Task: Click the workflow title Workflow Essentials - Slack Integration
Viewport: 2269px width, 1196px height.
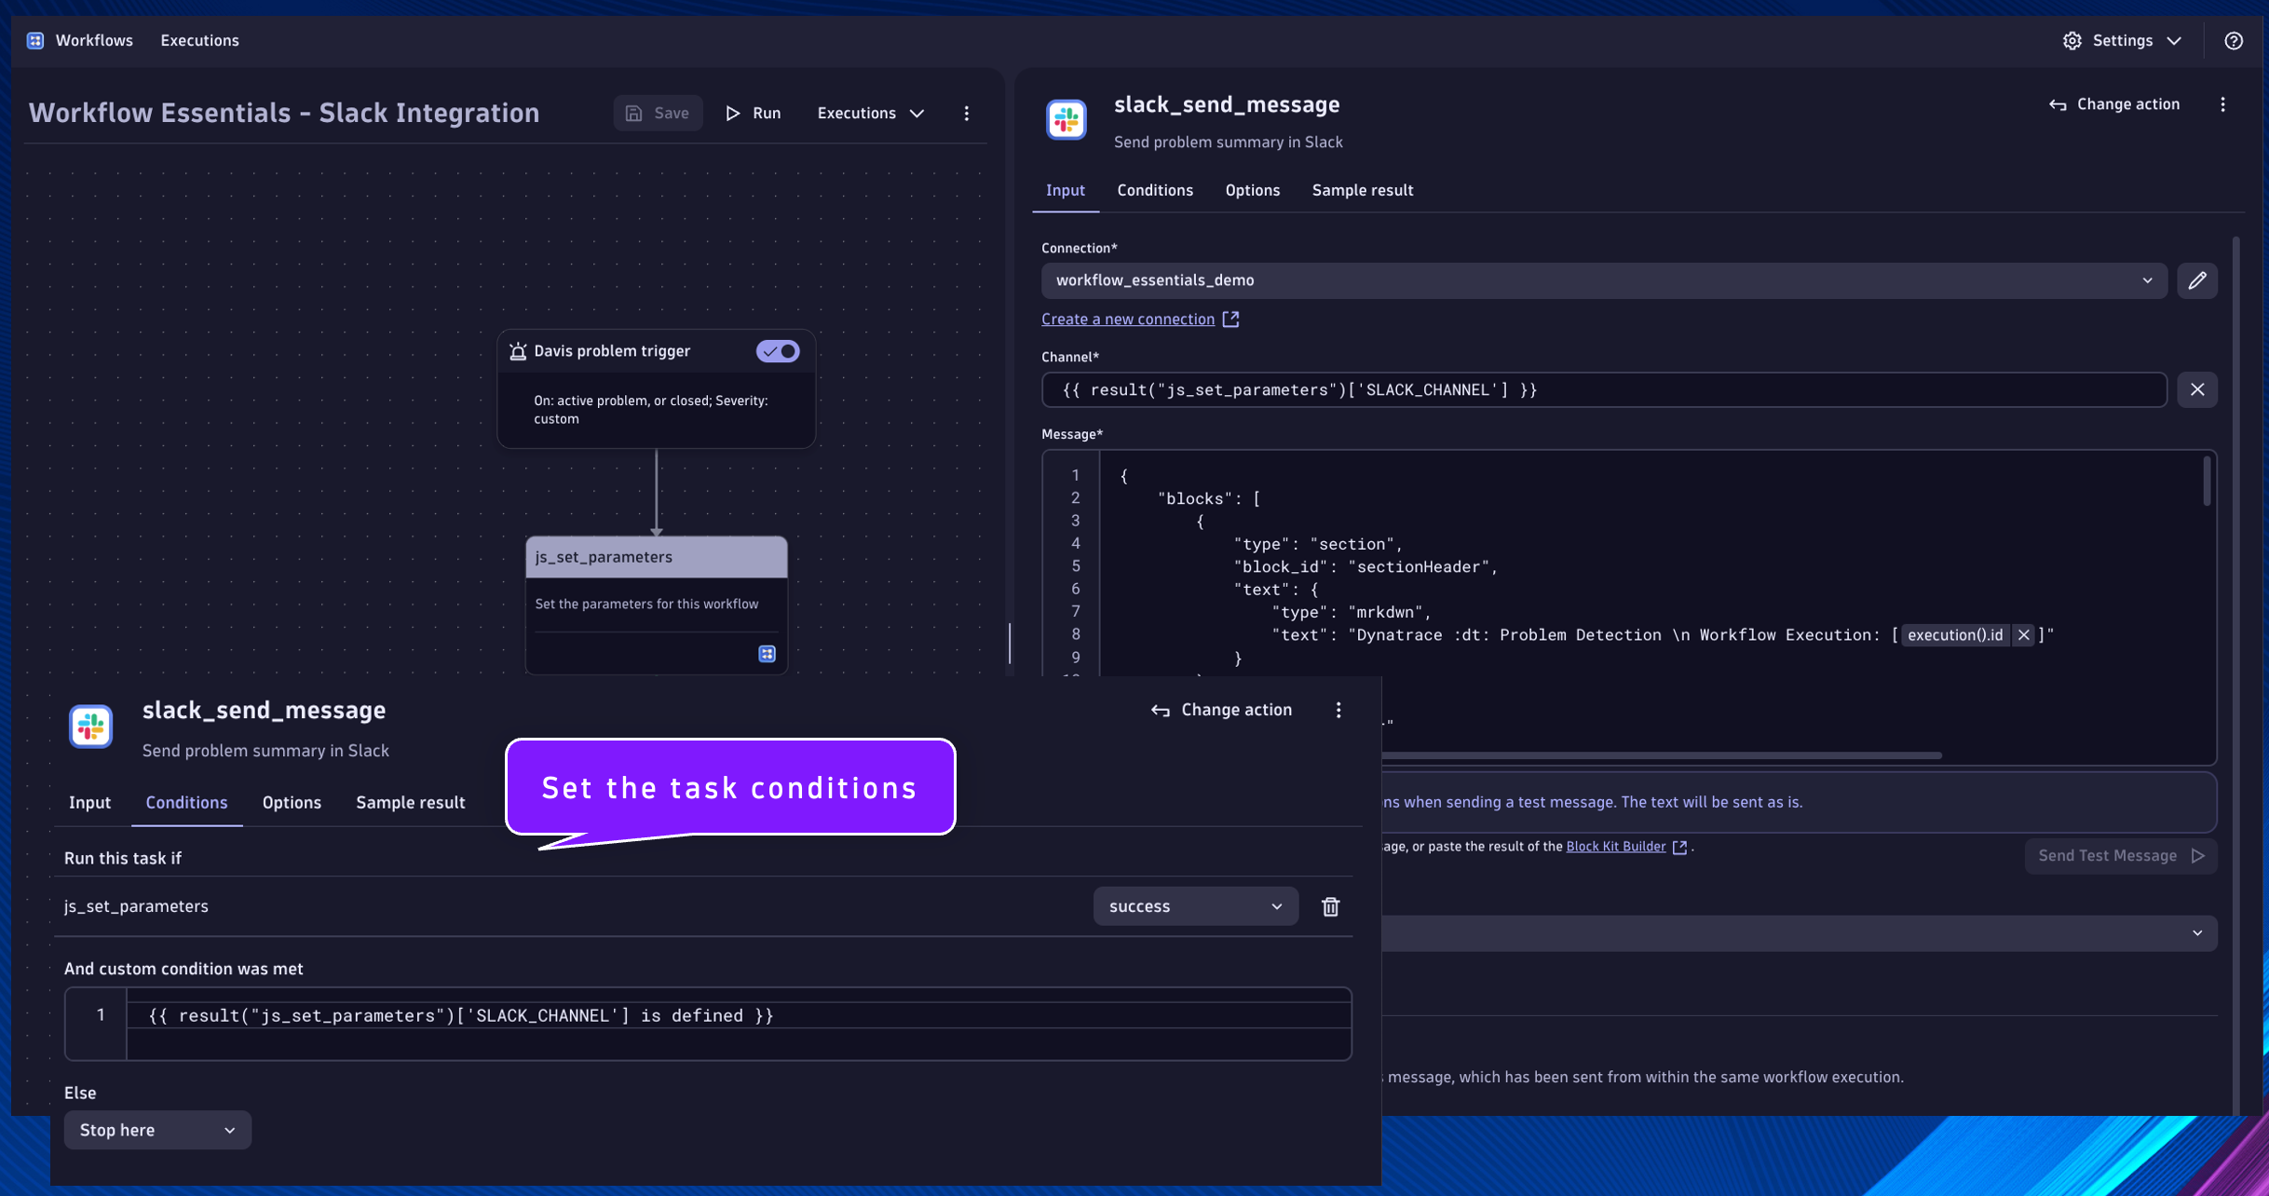Action: pyautogui.click(x=284, y=113)
